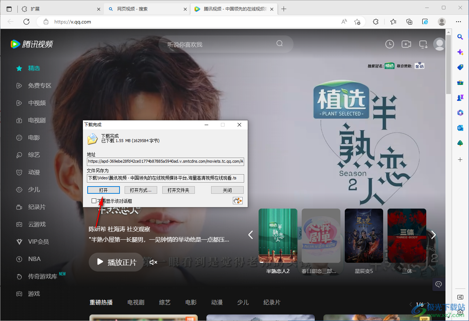
Task: Open browser Extensions puzzle icon
Action: tap(376, 22)
